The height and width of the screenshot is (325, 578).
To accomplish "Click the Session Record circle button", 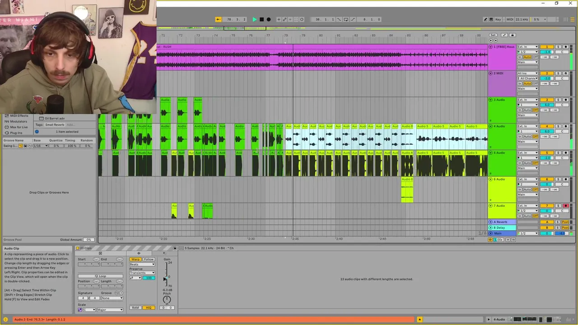I will [302, 19].
